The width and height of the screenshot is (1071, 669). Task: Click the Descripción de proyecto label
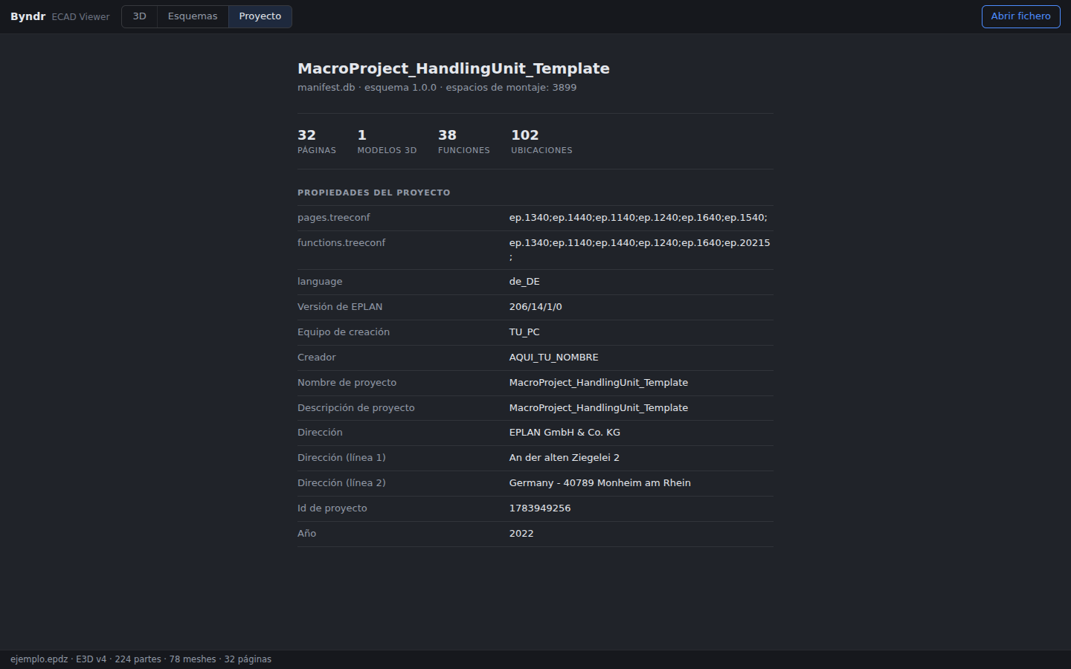(356, 408)
